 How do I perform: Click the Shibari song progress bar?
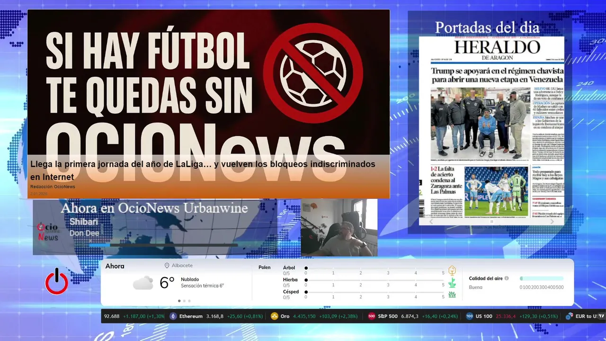[163, 245]
